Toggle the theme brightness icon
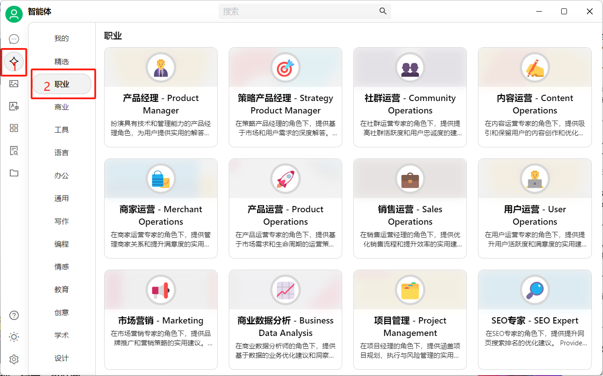603x376 pixels. coord(14,337)
